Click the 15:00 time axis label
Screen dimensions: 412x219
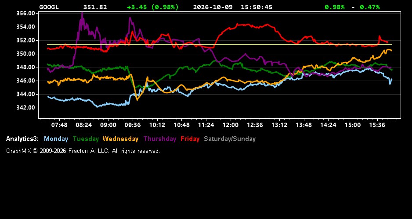pos(353,125)
